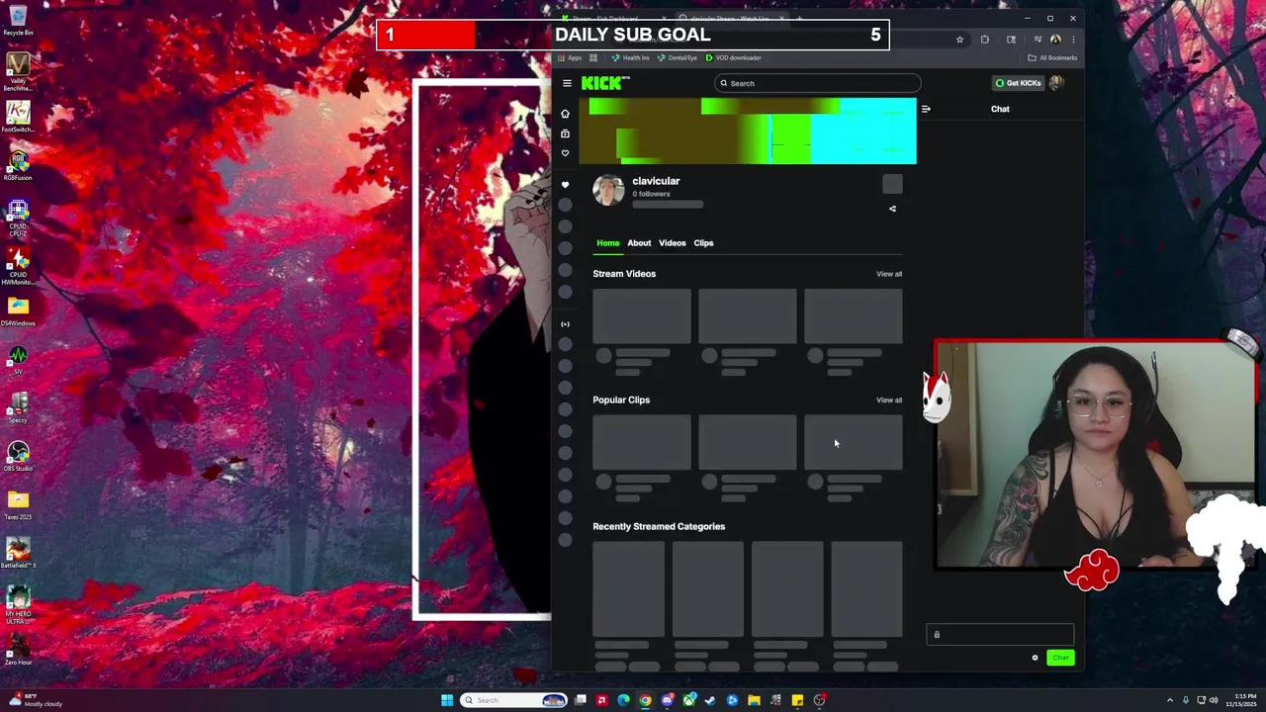Open the browser Extensions puzzle icon
Viewport: 1266px width, 712px height.
(x=984, y=40)
